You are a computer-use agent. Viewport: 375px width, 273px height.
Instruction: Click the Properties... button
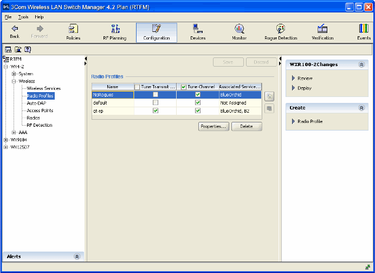tap(214, 126)
